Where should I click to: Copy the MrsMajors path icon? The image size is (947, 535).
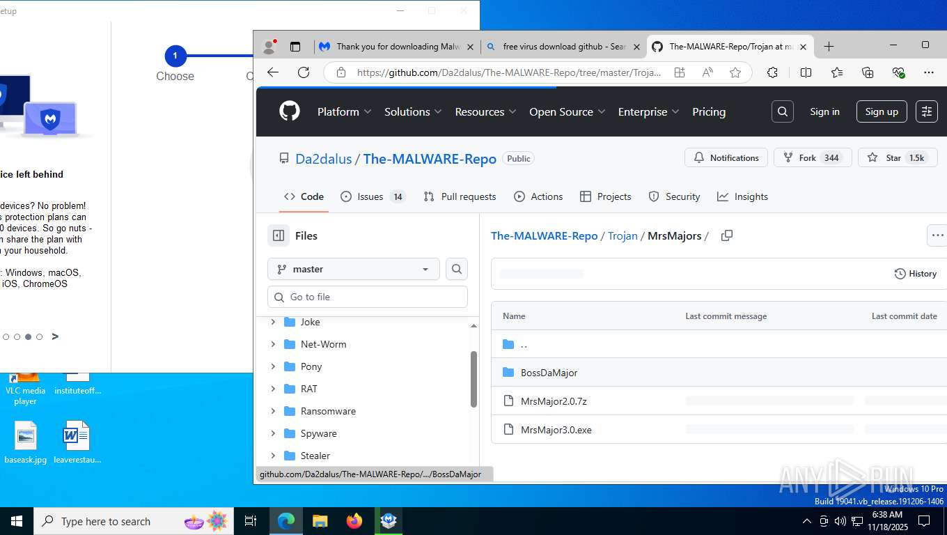(x=727, y=235)
